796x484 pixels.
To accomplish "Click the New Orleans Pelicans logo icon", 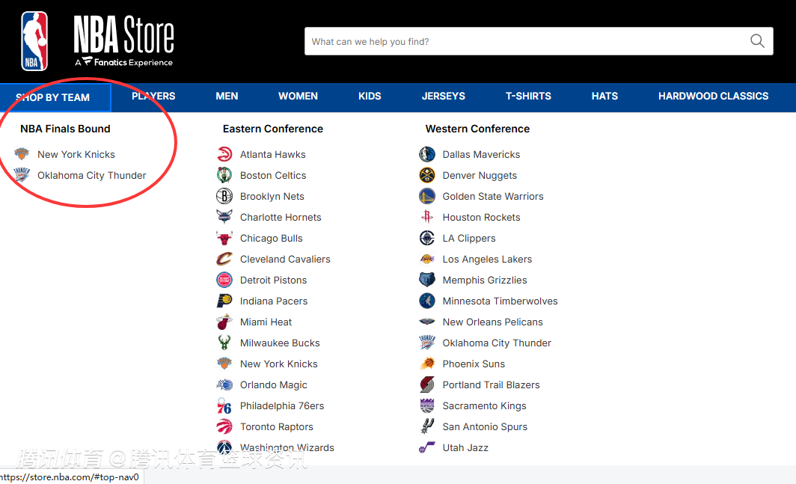I will [427, 322].
